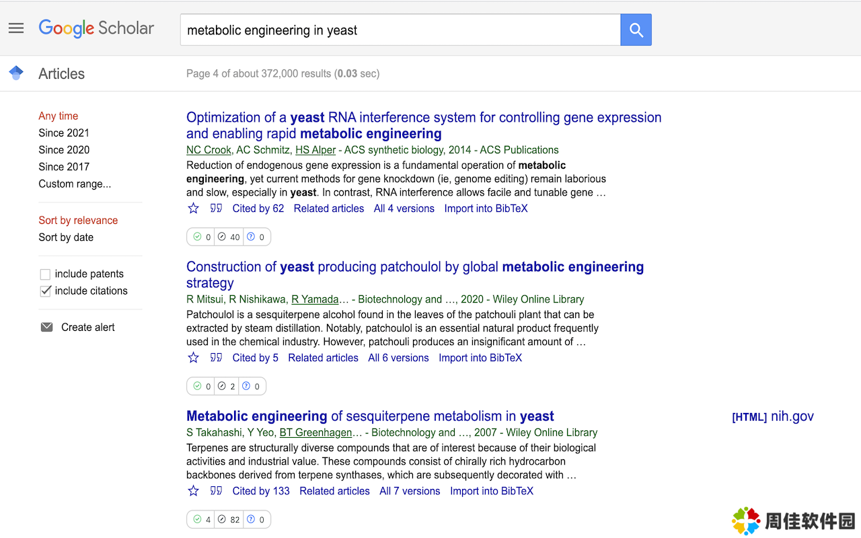This screenshot has width=861, height=538.
Task: Expand All 4 versions of first result
Action: click(404, 208)
